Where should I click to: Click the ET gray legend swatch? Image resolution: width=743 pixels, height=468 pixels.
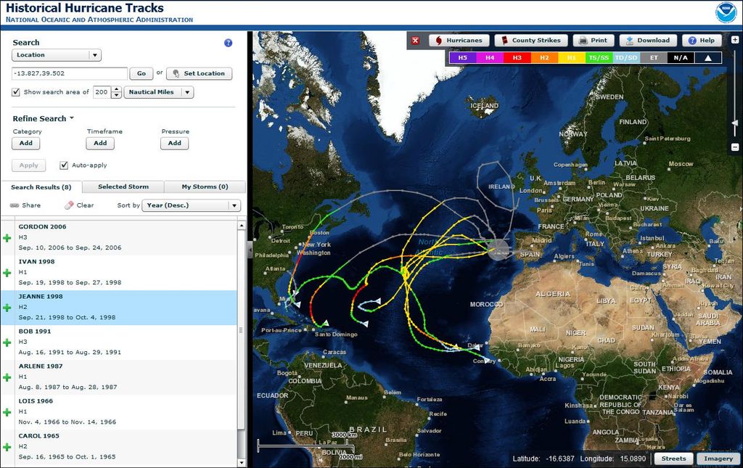654,58
